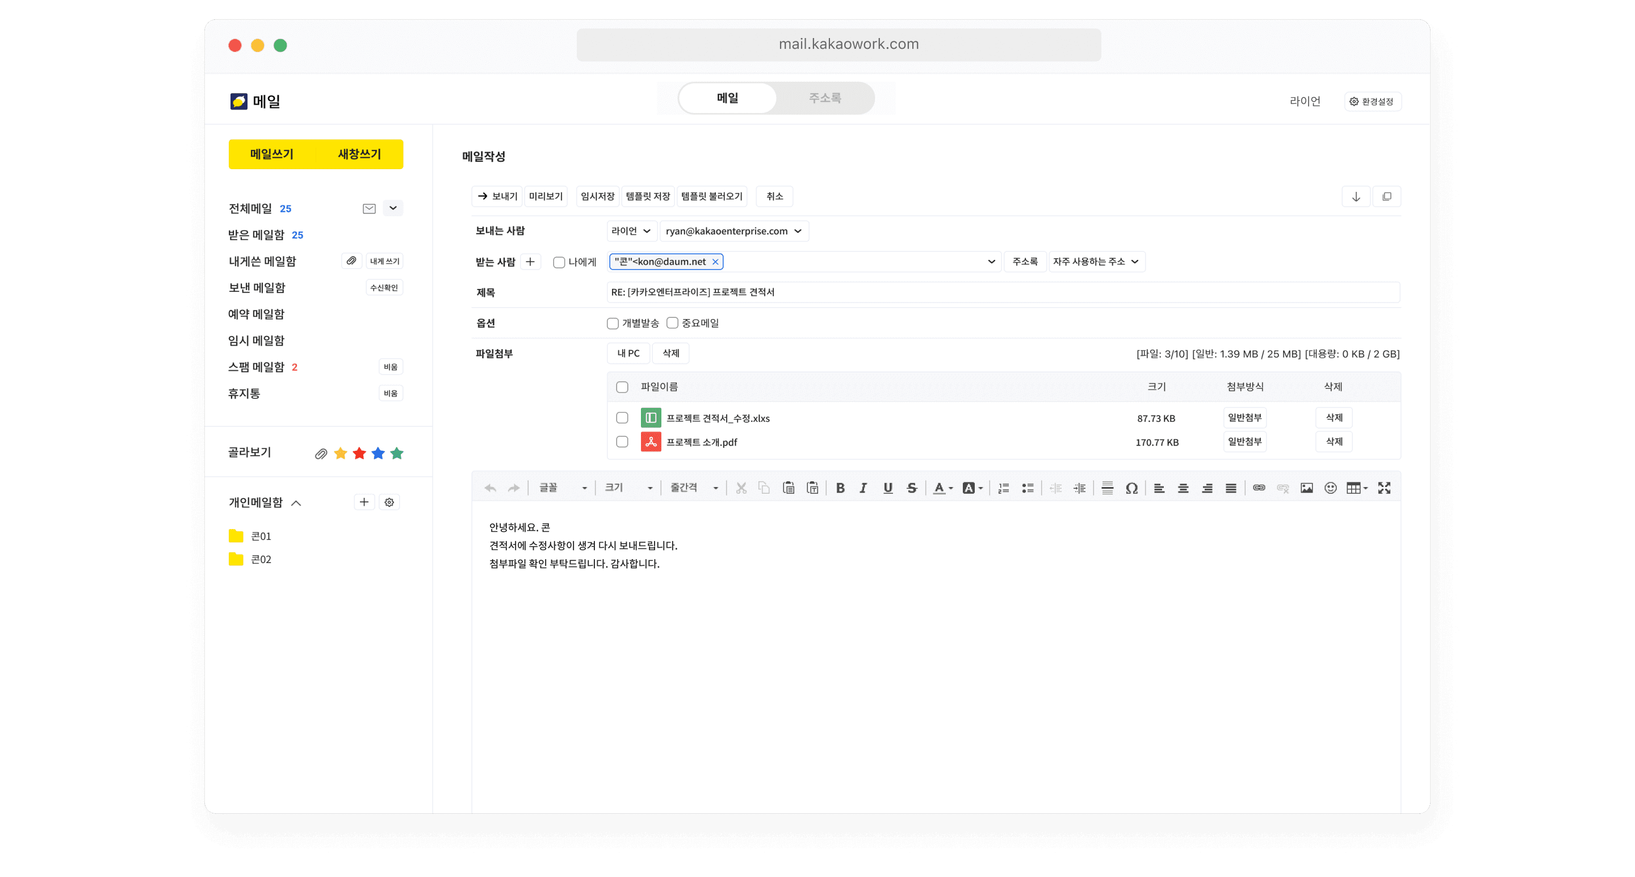This screenshot has height=877, width=1635.
Task: Insert a bulleted list
Action: coord(1028,488)
